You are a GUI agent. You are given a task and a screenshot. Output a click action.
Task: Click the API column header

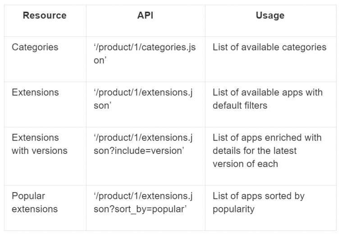(145, 16)
